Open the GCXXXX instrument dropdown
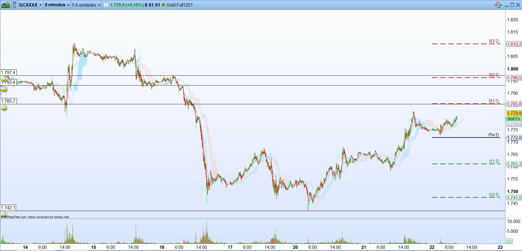Viewport: 522px width, 251px height. (30, 5)
